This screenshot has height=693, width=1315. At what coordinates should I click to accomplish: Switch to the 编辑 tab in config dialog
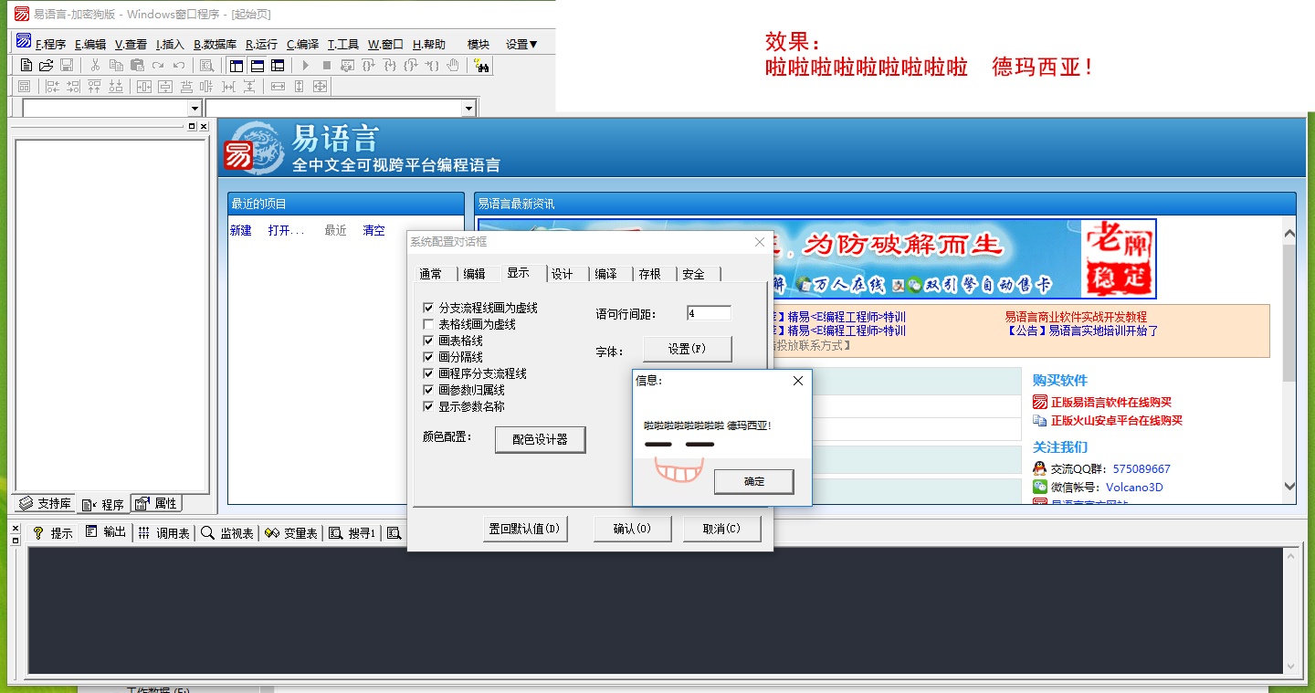coord(474,274)
